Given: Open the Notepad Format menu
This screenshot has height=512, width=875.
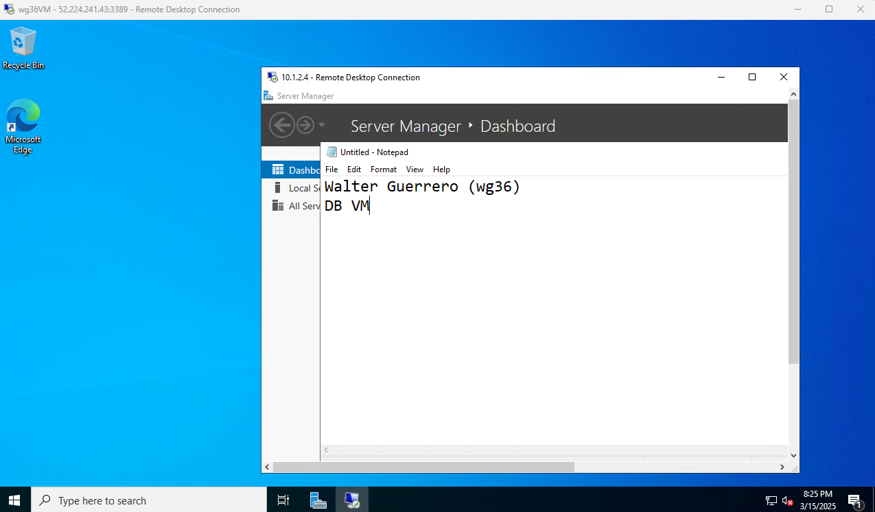Looking at the screenshot, I should click(383, 170).
